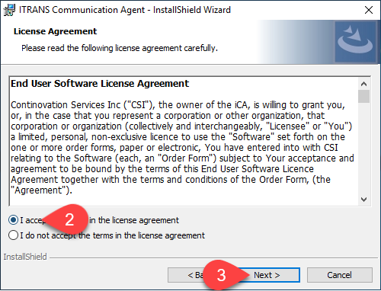This screenshot has width=381, height=291.
Task: Click the empty scrollbar track below the thumb
Action: click(363, 149)
